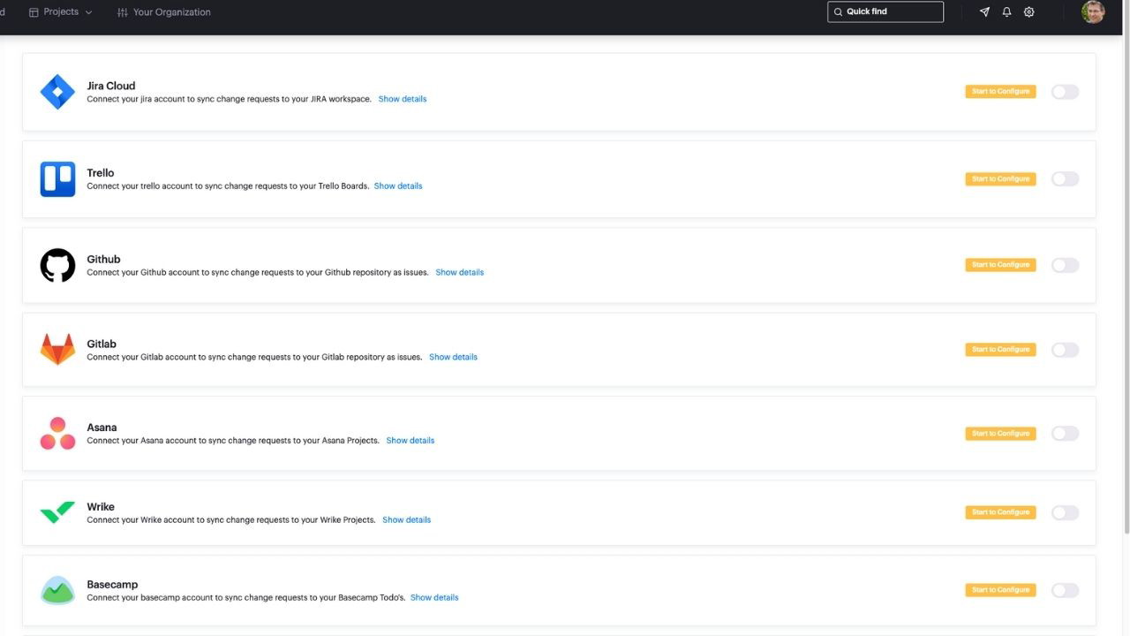The height and width of the screenshot is (636, 1130).
Task: Turn on the Github integration toggle
Action: tap(1065, 265)
